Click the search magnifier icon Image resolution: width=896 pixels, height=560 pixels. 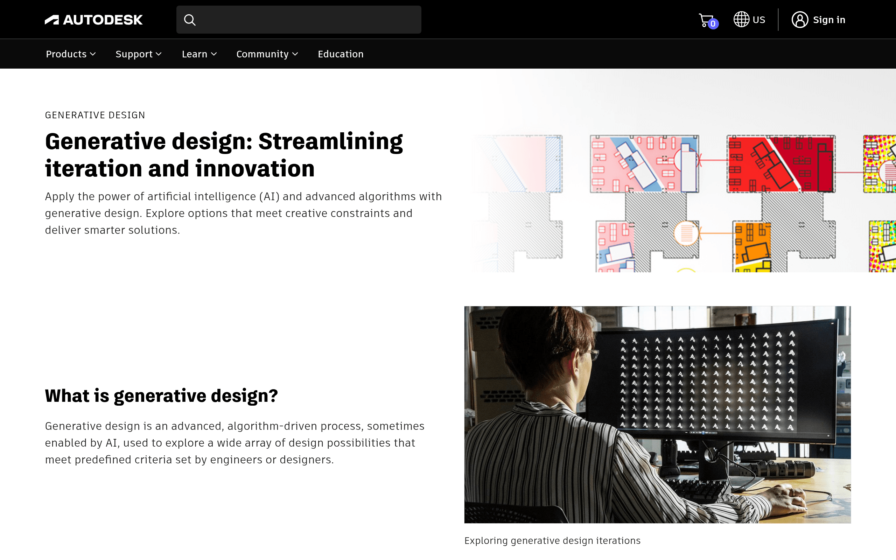[x=190, y=20]
